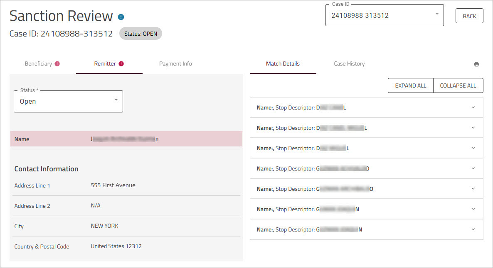
Task: Expand the third match row chevron
Action: pyautogui.click(x=473, y=148)
